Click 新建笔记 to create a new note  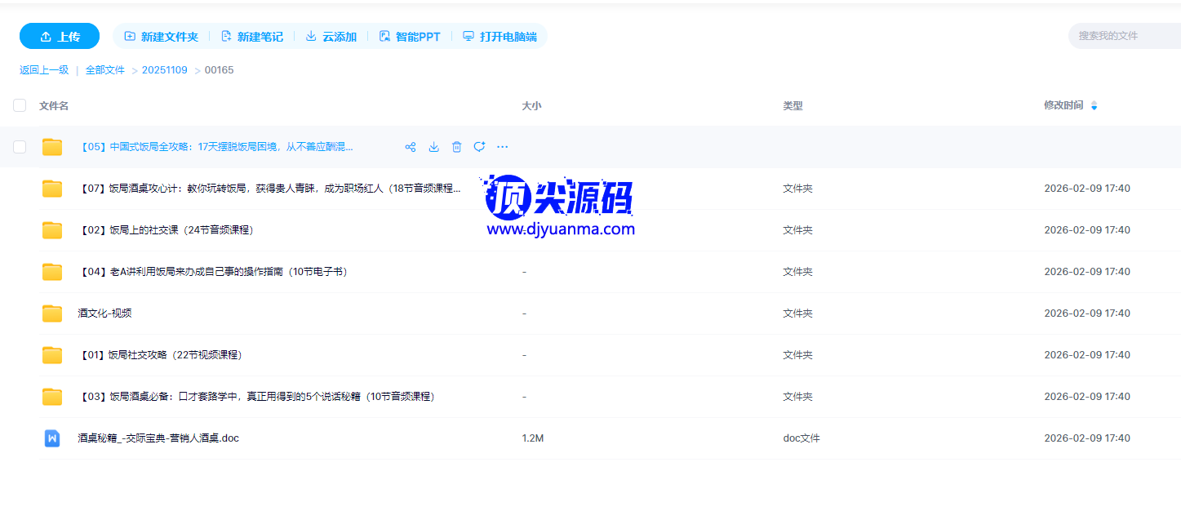252,37
